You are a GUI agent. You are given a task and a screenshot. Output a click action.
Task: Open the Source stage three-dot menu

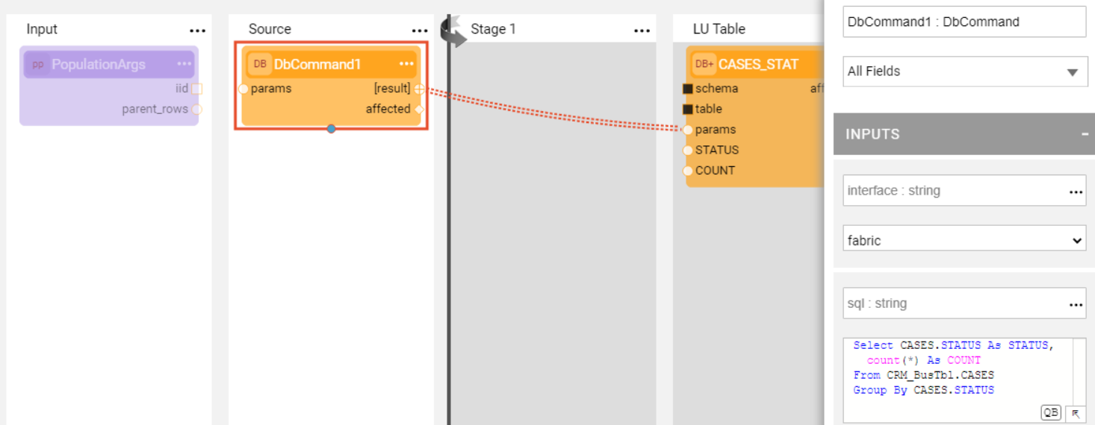(x=420, y=31)
